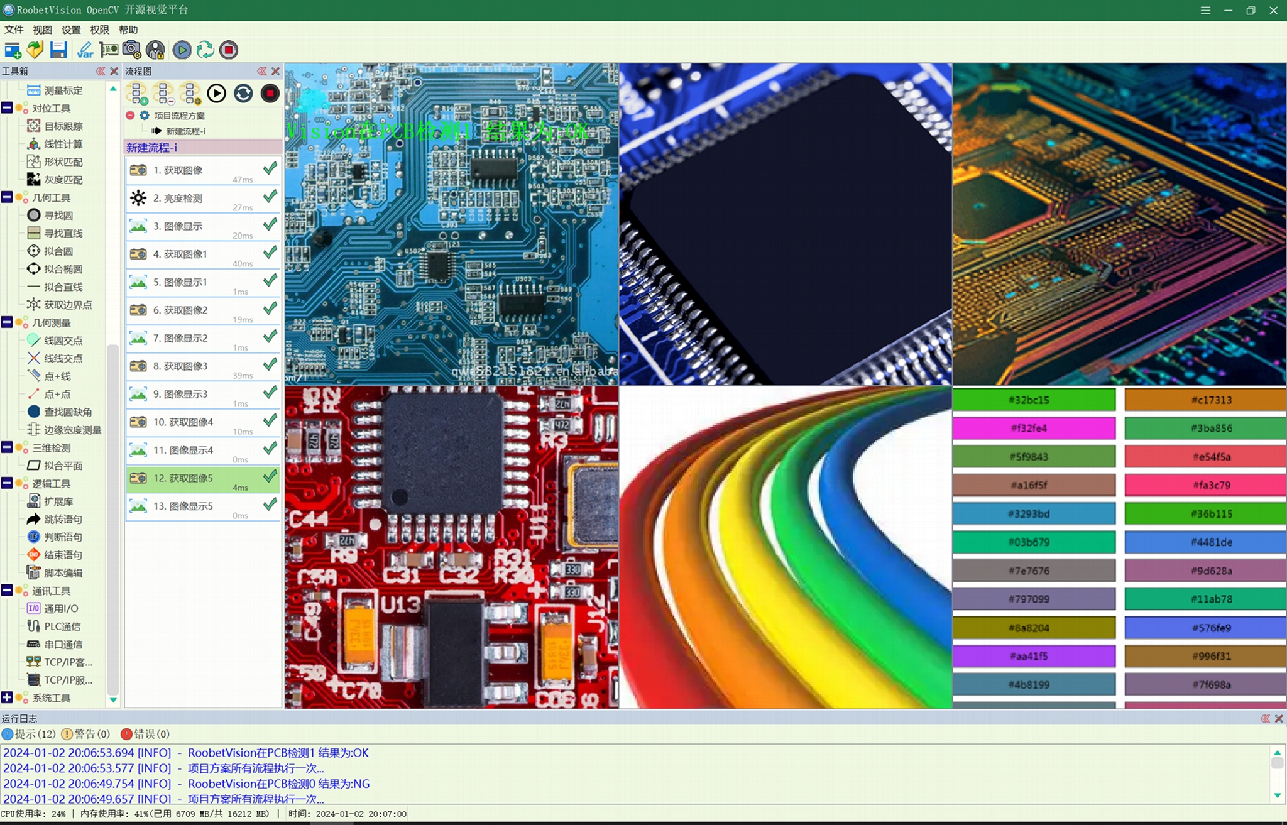Viewport: 1287px width, 825px height.
Task: Click the hardware card icon in the main toolbar
Action: point(108,50)
